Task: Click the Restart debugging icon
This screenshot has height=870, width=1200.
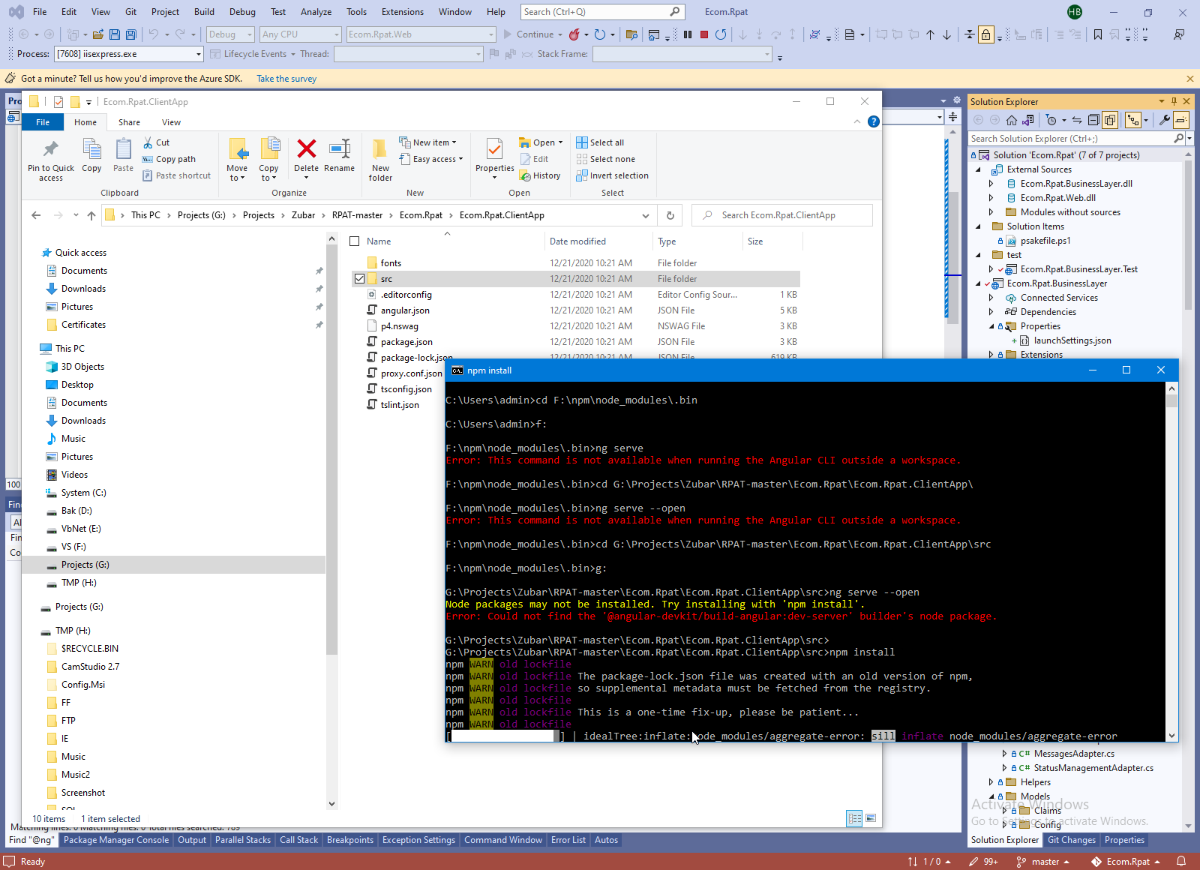Action: (720, 34)
